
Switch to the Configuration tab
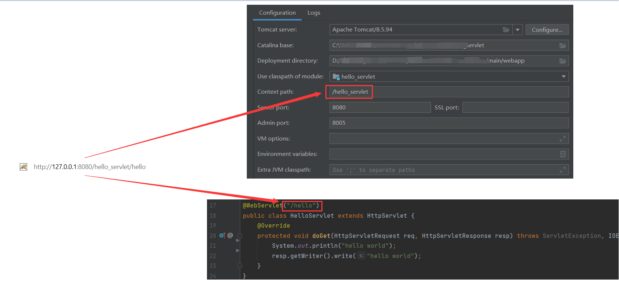click(x=277, y=13)
